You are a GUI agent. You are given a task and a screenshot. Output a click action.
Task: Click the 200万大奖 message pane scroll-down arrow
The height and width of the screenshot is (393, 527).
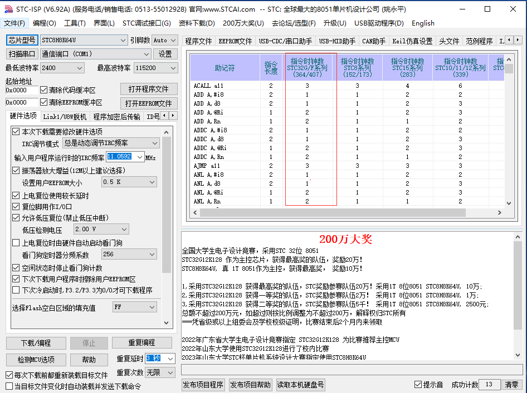[x=518, y=355]
